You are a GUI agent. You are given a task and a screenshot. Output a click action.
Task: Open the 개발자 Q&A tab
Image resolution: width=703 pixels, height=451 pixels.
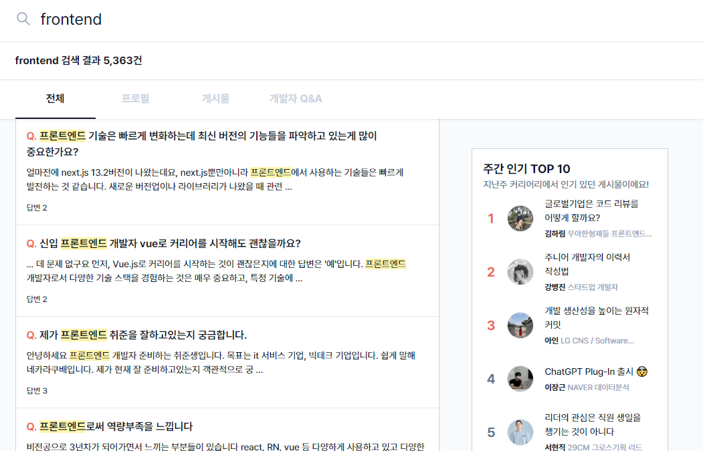click(x=296, y=98)
